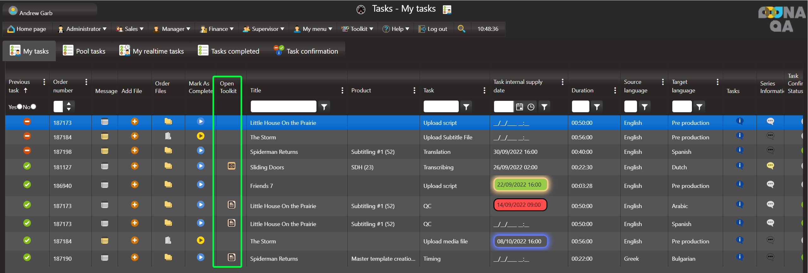Click the search magnifier icon in toolbar

click(461, 29)
